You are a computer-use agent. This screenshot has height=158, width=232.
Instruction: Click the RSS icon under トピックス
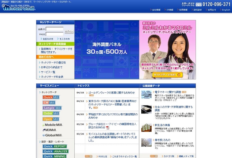(89, 156)
